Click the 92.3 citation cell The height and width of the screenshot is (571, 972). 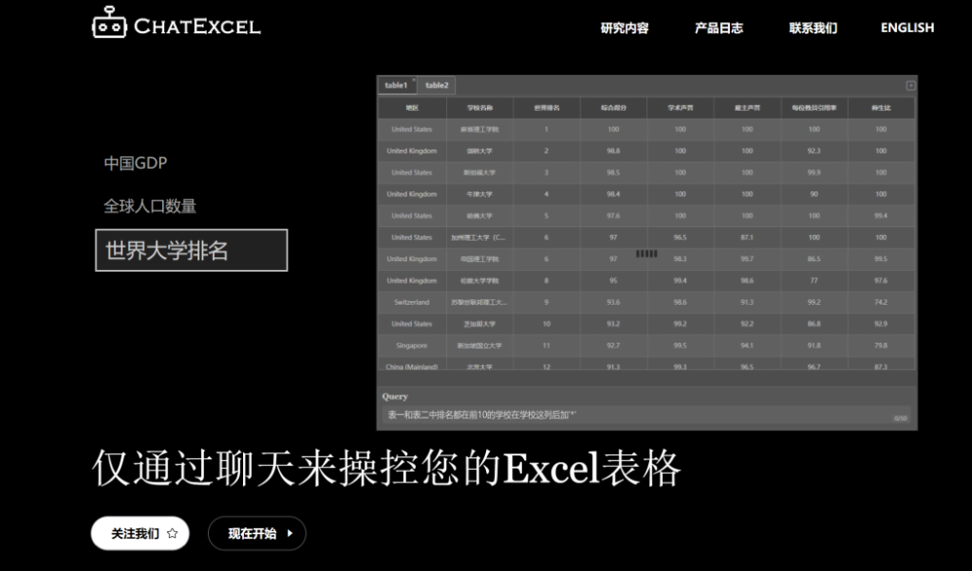pos(815,151)
